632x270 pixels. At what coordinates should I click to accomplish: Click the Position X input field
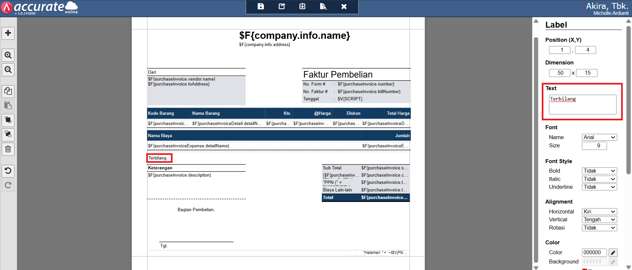tap(559, 50)
